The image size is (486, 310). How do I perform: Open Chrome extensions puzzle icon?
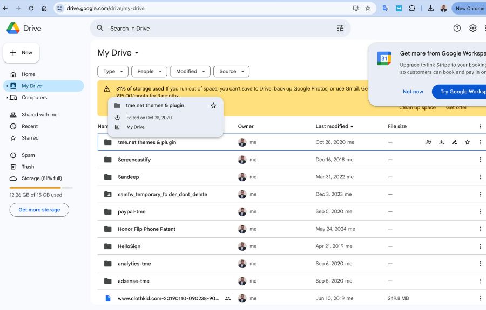coord(412,8)
